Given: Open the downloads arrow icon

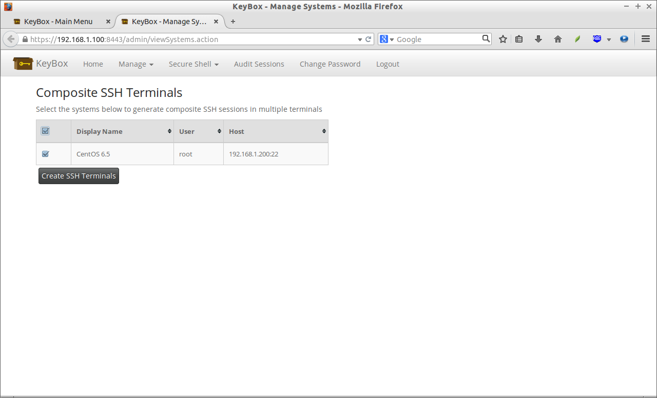Looking at the screenshot, I should coord(538,39).
